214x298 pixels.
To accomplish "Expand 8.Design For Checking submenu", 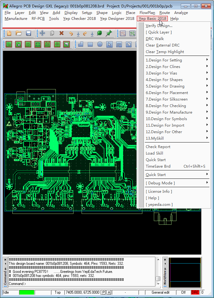I will click(177, 106).
